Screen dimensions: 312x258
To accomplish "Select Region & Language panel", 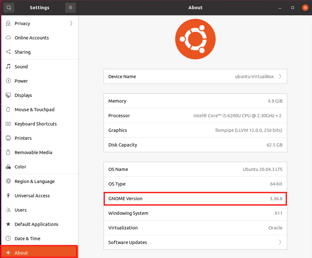I will tap(40, 181).
